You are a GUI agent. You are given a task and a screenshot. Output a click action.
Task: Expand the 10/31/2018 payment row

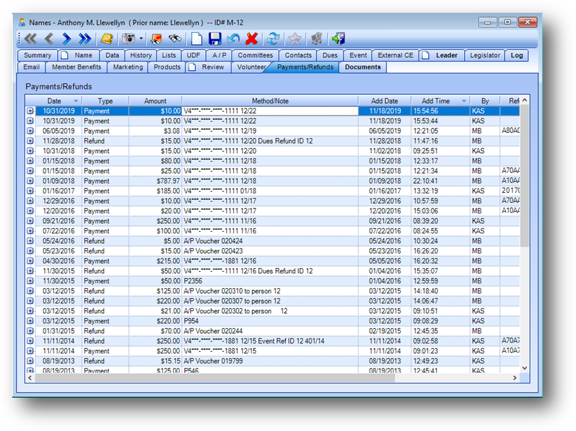pos(30,151)
